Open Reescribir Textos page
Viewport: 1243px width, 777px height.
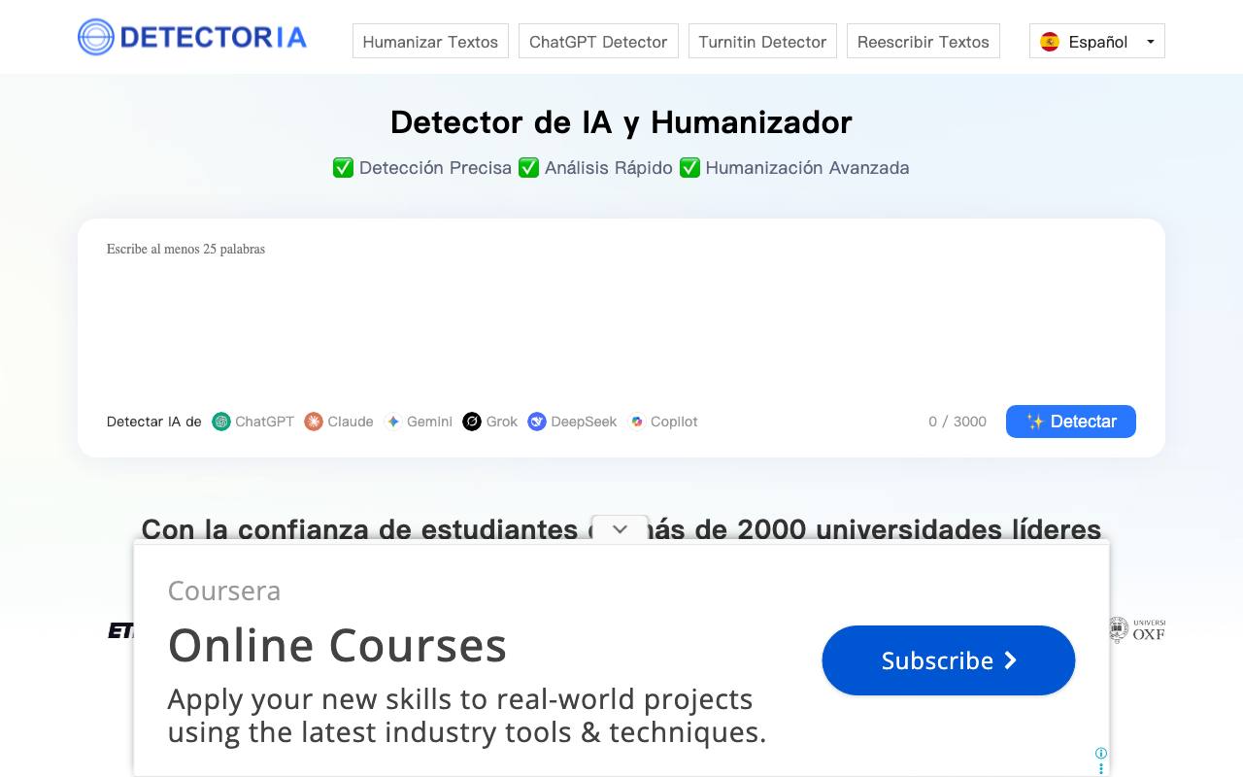pos(923,42)
